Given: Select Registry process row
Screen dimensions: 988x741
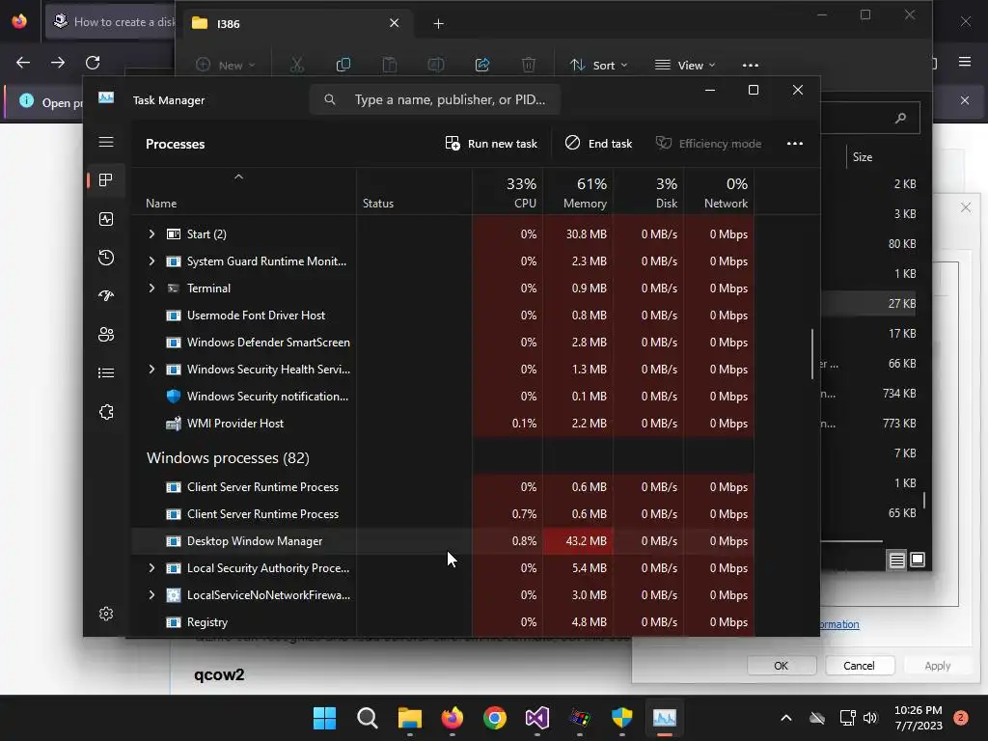Looking at the screenshot, I should [x=443, y=622].
